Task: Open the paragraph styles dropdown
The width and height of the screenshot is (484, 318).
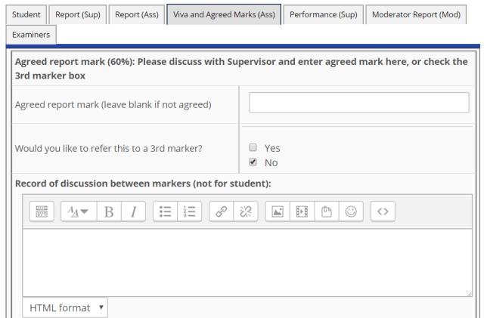Action: pyautogui.click(x=78, y=212)
